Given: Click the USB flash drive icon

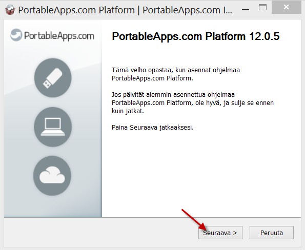Looking at the screenshot, I should [53, 78].
